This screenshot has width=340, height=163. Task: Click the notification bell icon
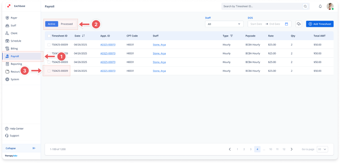pyautogui.click(x=320, y=6)
